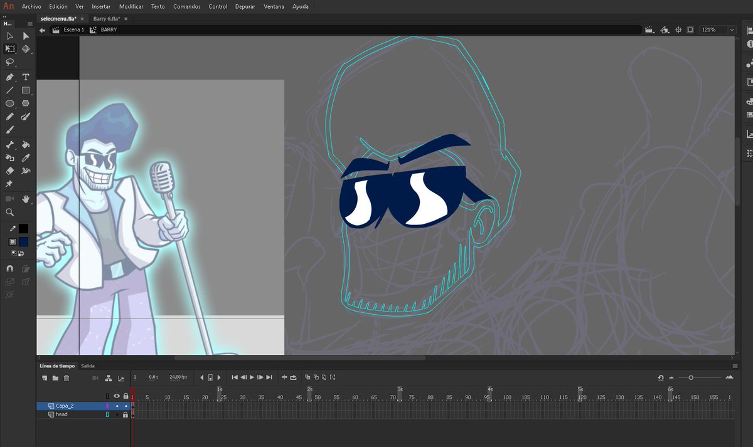Toggle visibility dot of Capa_2 layer
The image size is (753, 447).
pyautogui.click(x=117, y=406)
